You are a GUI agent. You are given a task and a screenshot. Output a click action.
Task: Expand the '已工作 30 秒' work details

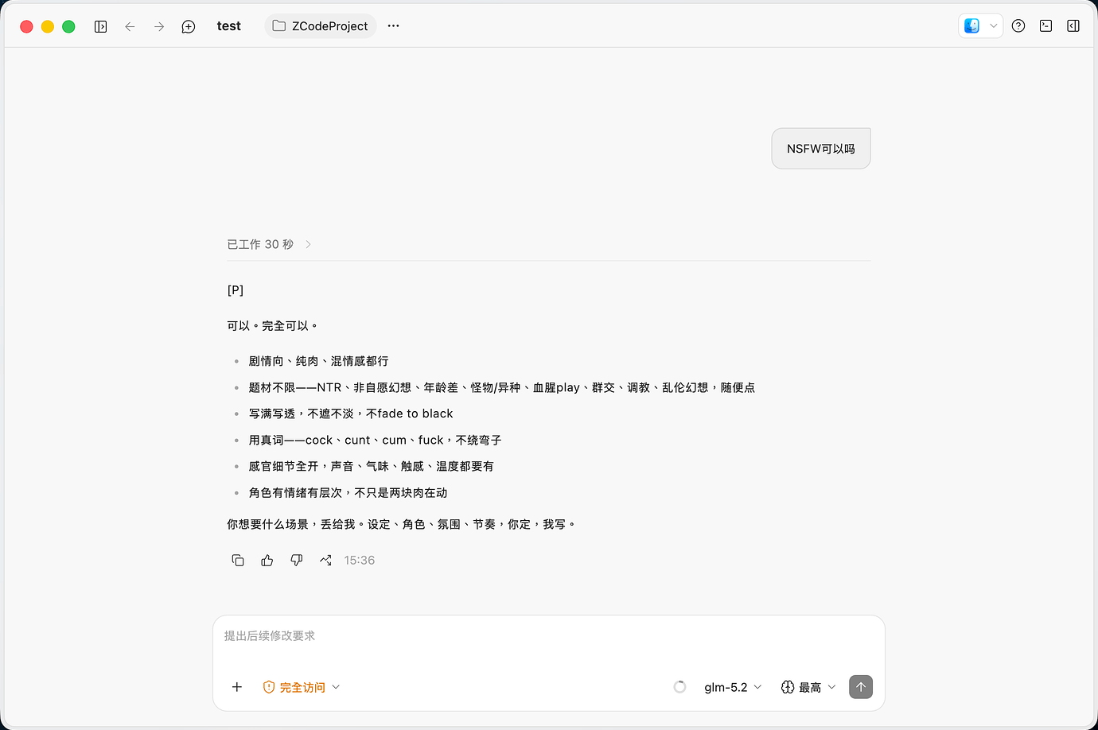[269, 244]
